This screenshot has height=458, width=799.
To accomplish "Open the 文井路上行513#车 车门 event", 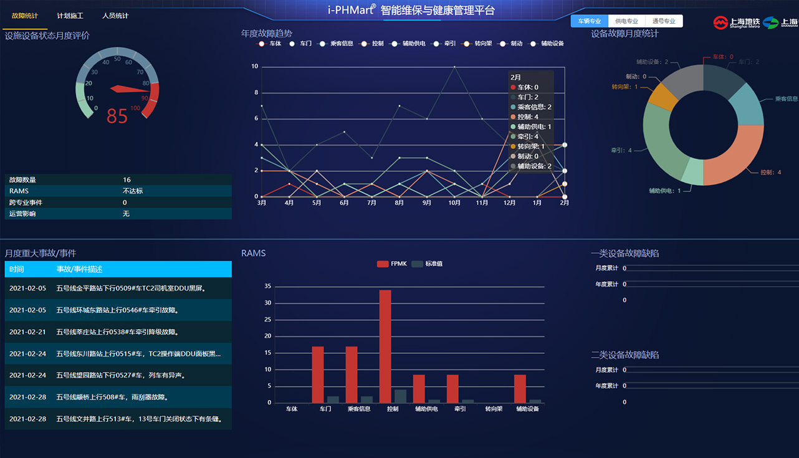I will coord(118,419).
